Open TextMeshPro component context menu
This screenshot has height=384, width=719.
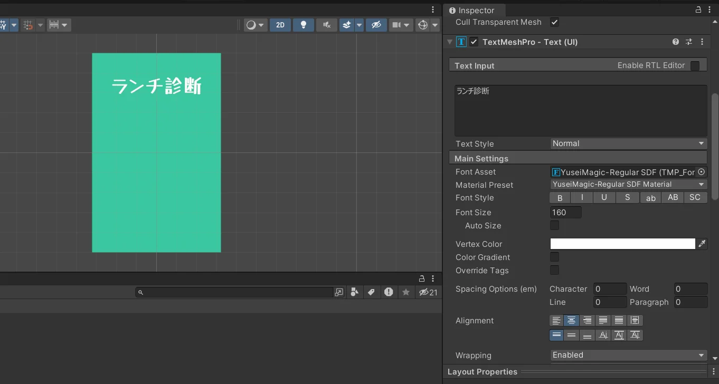tap(702, 42)
